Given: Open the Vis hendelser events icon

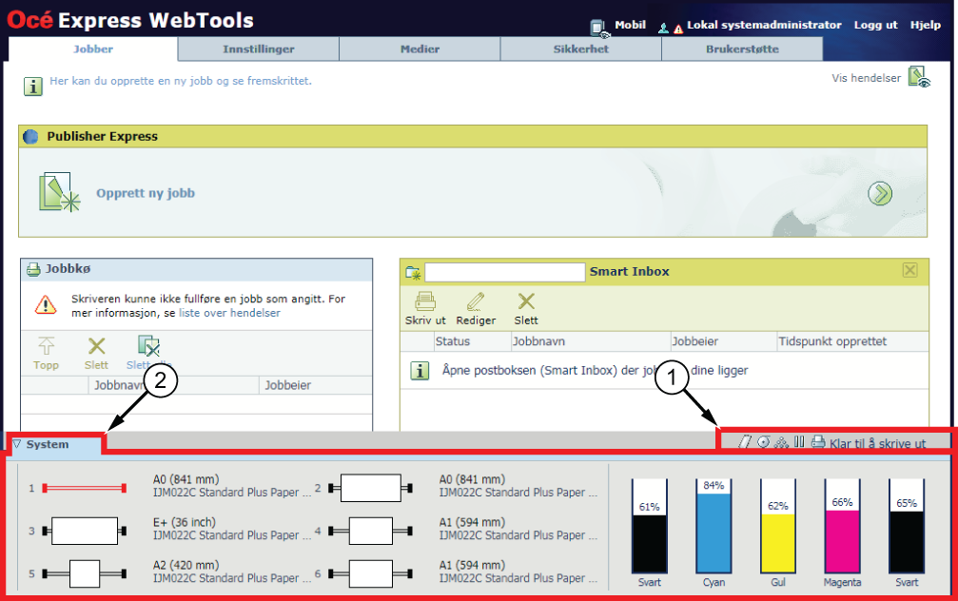Looking at the screenshot, I should click(918, 78).
